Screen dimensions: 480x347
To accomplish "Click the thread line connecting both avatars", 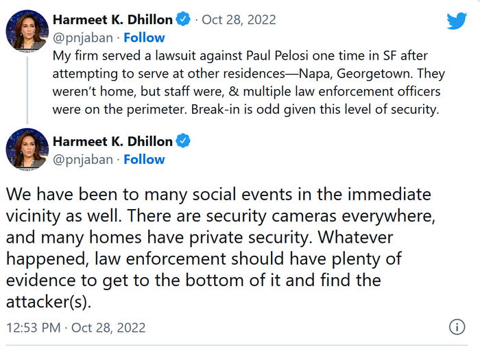I will (x=27, y=89).
